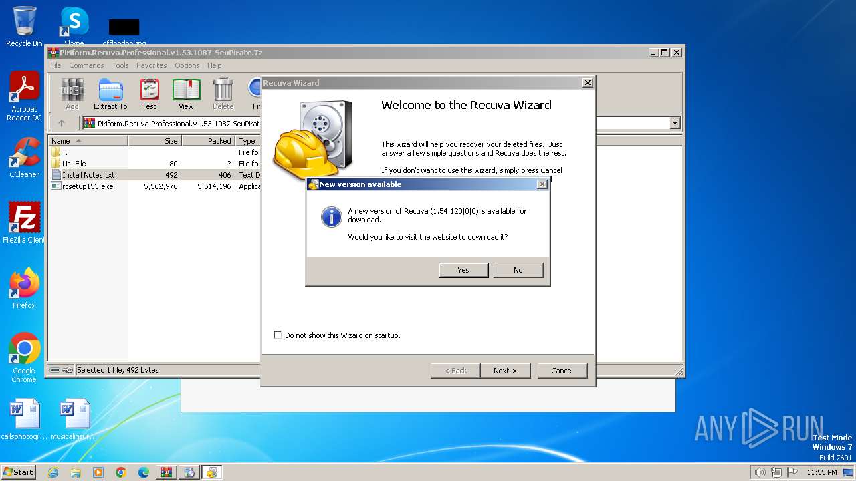
Task: Click the View icon in WinRAR toolbar
Action: tap(186, 94)
